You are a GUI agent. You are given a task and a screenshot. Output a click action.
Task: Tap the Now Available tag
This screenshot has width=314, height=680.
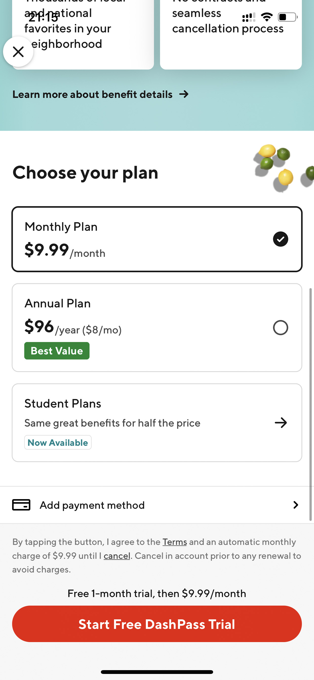[x=58, y=442]
